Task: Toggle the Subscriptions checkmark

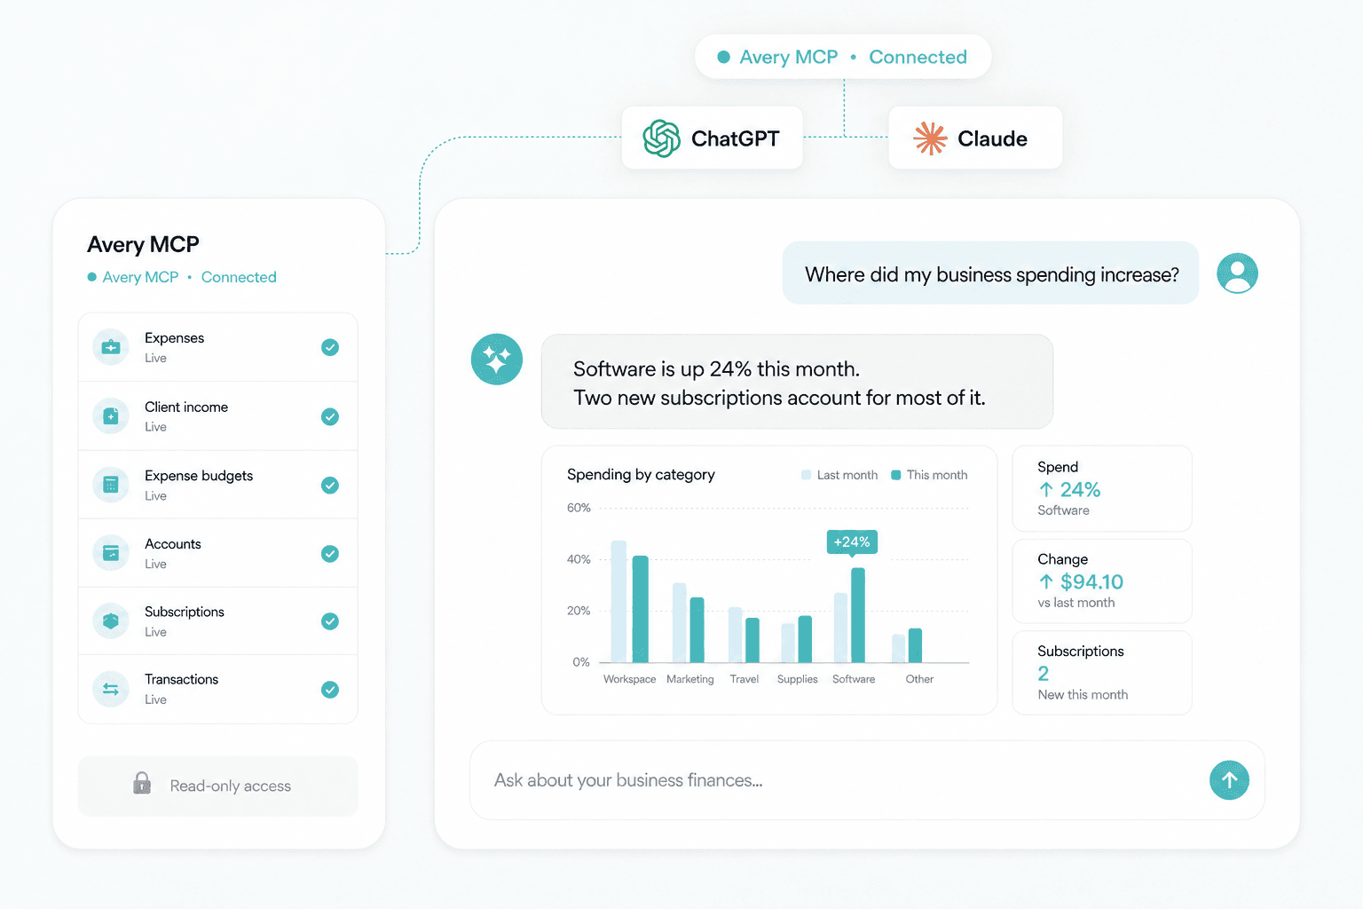Action: click(x=330, y=621)
